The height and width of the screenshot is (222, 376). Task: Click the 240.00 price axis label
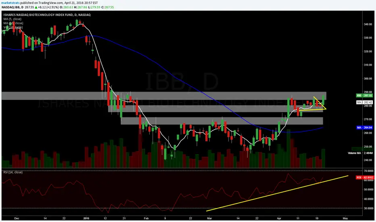pos(368,160)
